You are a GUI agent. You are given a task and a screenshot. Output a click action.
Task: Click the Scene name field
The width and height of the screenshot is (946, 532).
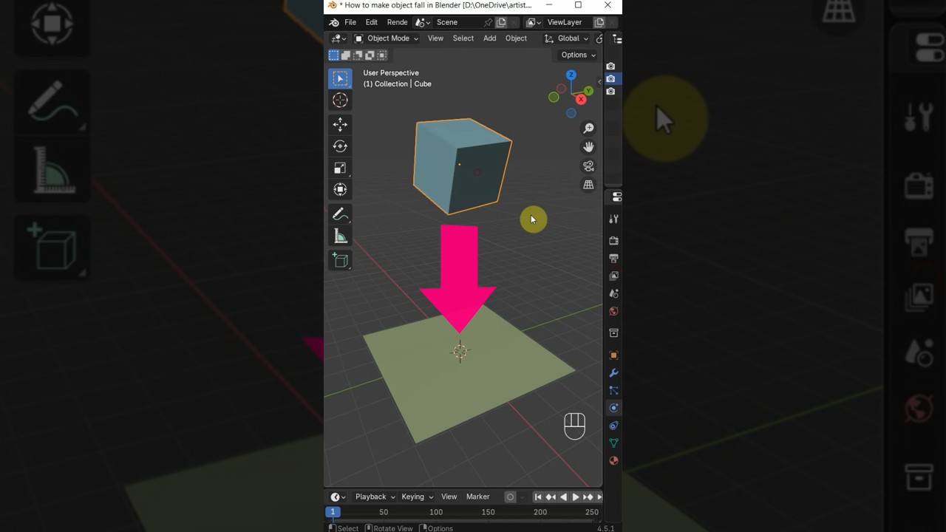pos(457,22)
